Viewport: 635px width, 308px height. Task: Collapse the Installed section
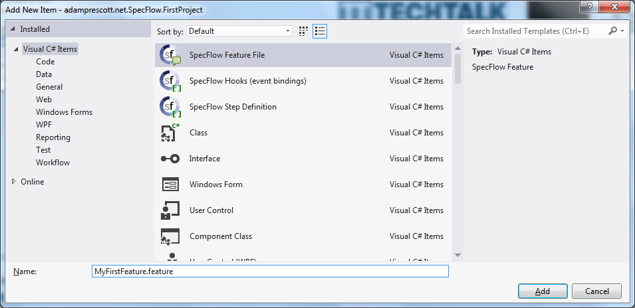[13, 29]
